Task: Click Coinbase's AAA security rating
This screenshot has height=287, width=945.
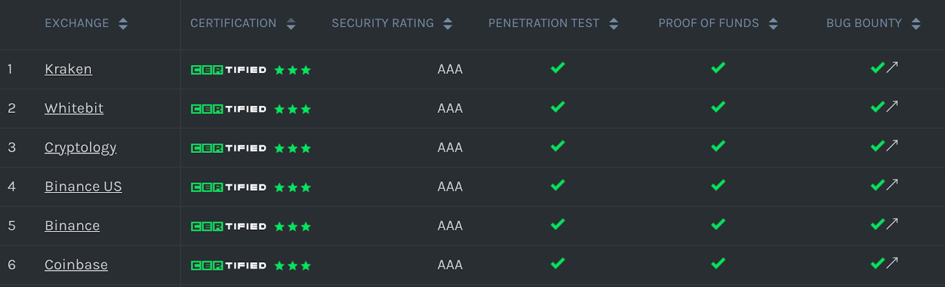Action: point(450,265)
